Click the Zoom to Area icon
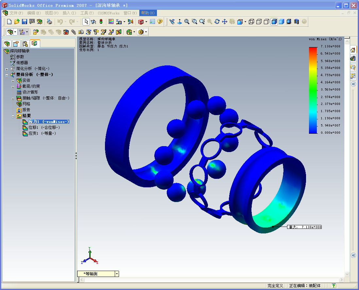 pos(195,22)
